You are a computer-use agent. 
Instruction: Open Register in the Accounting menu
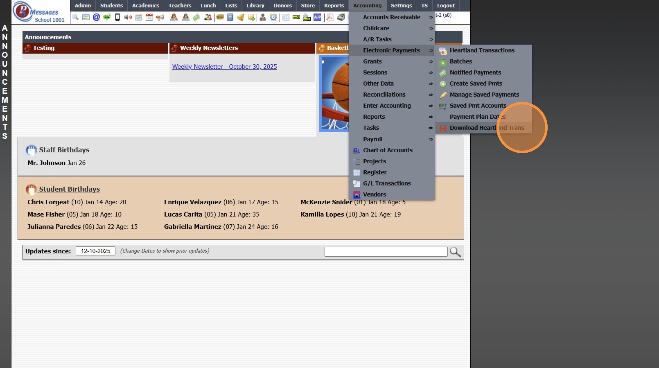(392, 172)
